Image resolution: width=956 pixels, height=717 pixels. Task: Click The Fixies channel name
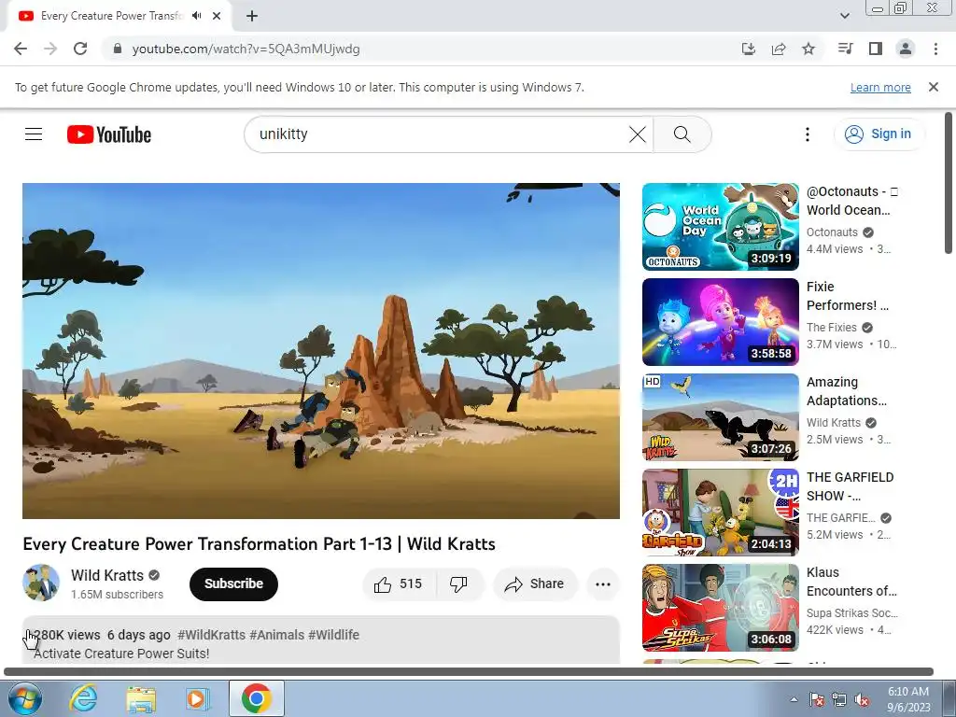coord(832,328)
